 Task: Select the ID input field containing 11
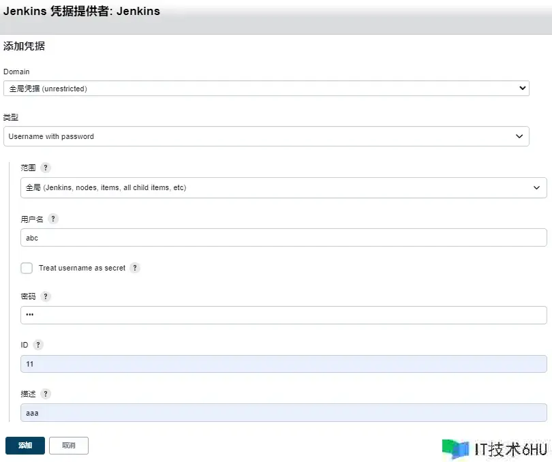coord(283,364)
